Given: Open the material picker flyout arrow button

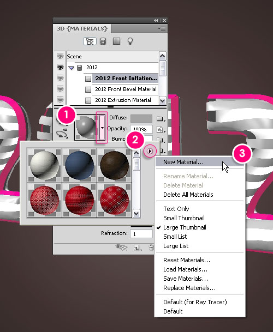Looking at the screenshot, I should pos(150,151).
